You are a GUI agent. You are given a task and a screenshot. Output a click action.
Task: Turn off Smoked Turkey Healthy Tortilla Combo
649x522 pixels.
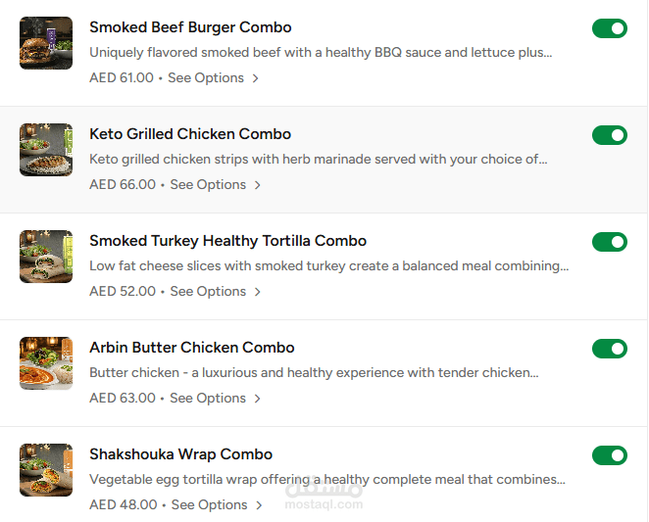[609, 242]
